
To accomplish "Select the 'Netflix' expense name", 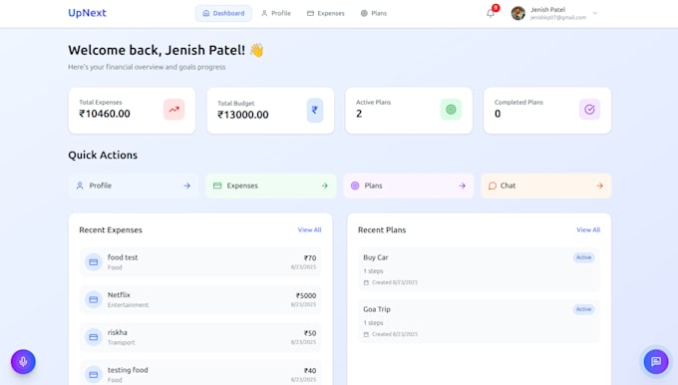I will click(x=119, y=294).
